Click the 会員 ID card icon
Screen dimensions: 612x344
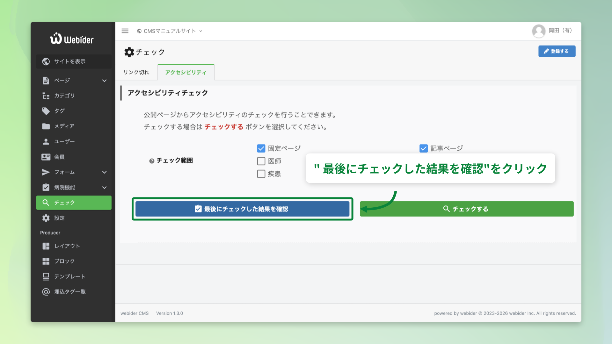pos(46,157)
